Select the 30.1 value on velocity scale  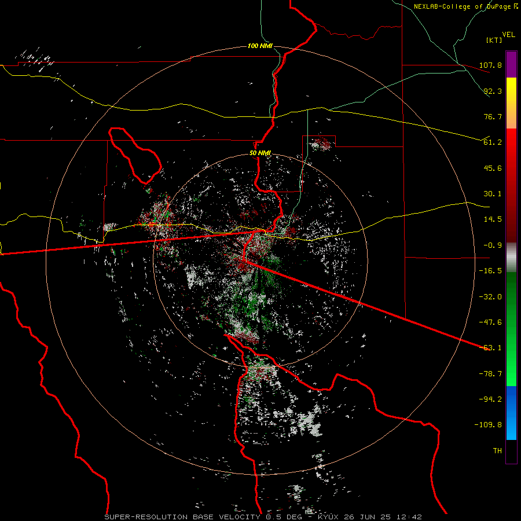(493, 194)
